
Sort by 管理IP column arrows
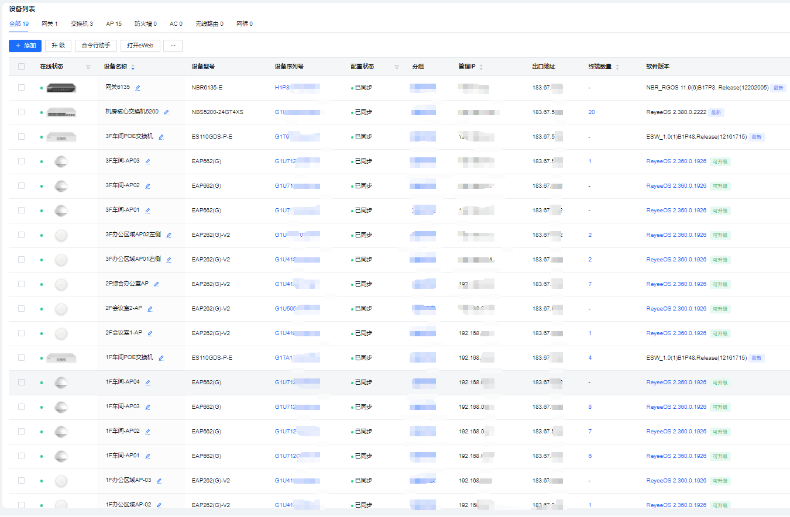pos(481,67)
